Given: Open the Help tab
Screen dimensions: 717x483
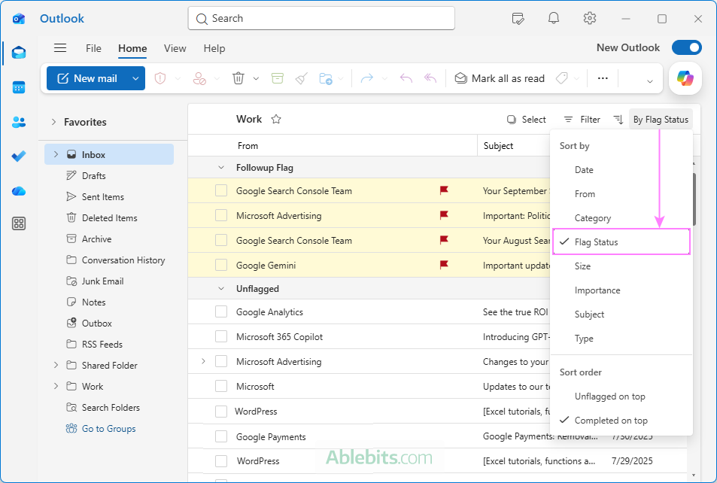Looking at the screenshot, I should (214, 48).
